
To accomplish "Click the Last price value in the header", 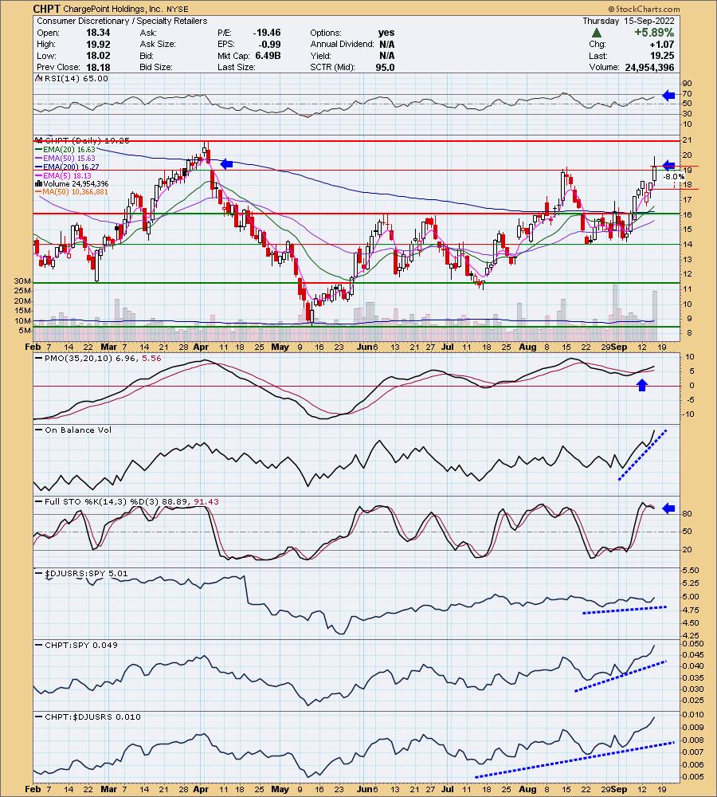I will coord(664,56).
